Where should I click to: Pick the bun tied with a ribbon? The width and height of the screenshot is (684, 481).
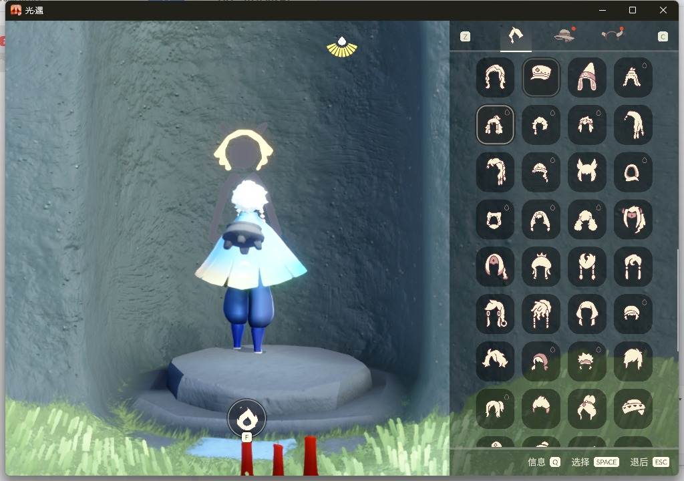(586, 408)
